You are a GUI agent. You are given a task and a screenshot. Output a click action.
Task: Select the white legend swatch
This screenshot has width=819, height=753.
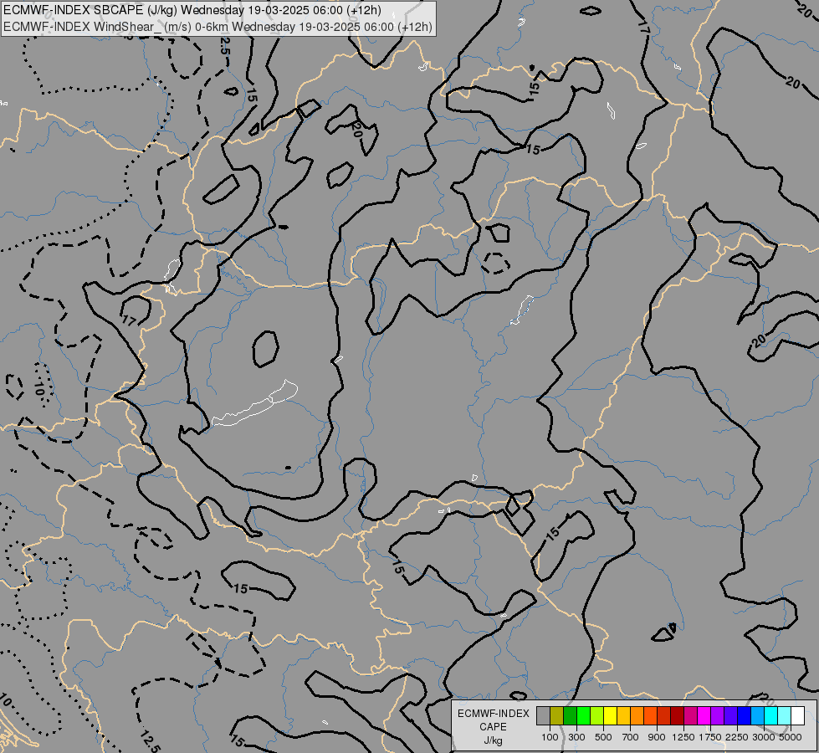click(x=797, y=715)
